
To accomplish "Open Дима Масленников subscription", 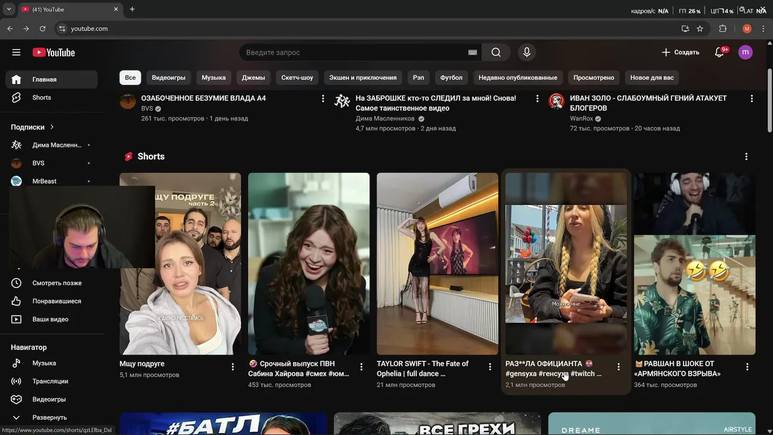I will click(51, 145).
